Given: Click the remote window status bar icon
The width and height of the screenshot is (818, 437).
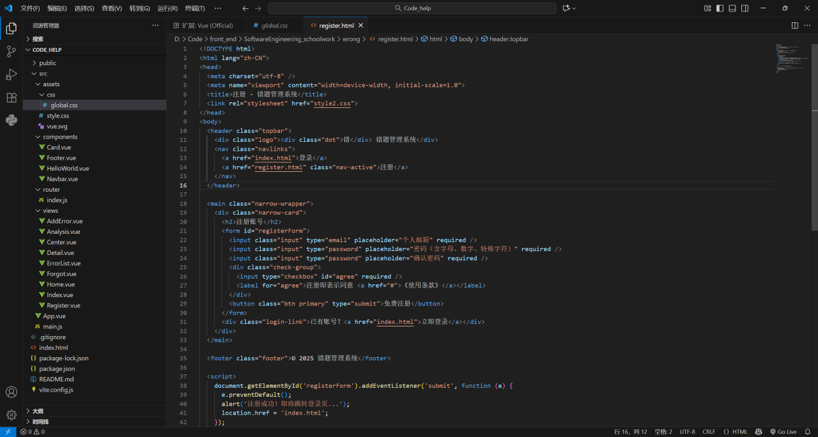Looking at the screenshot, I should 8,432.
